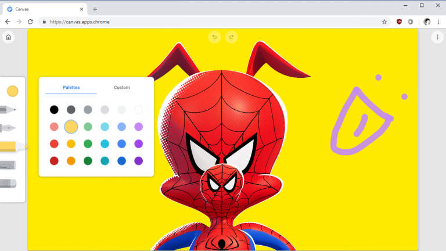This screenshot has width=446, height=251.
Task: Pick the medium red swatch
Action: (x=54, y=144)
